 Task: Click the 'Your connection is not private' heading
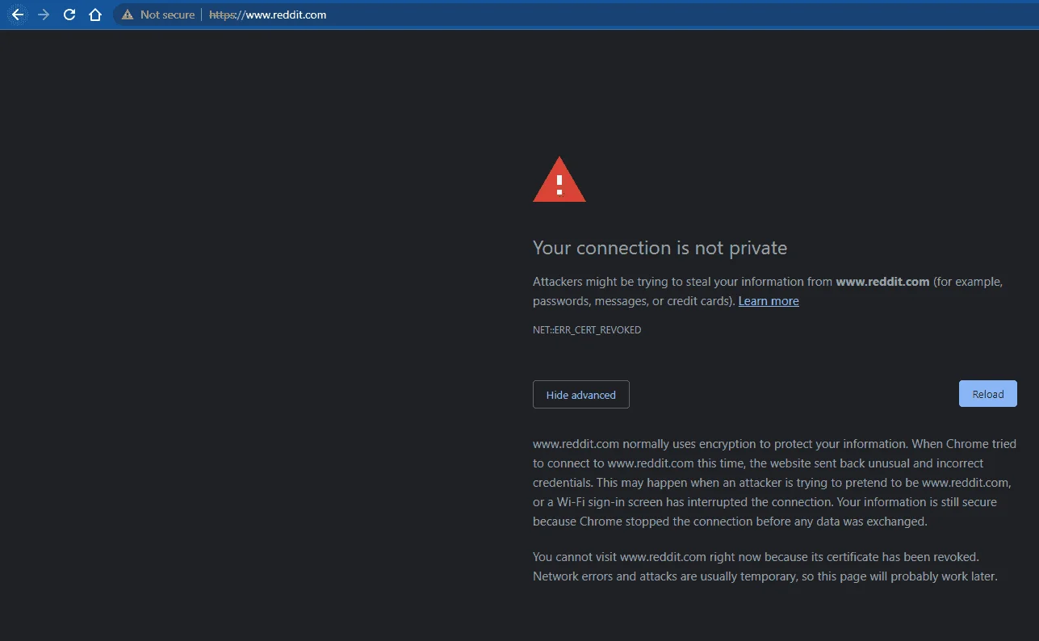(x=660, y=248)
